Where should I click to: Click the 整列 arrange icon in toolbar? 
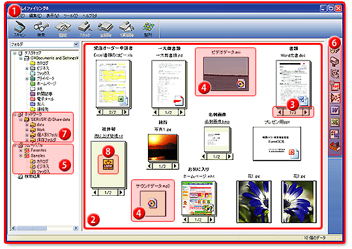point(148,29)
